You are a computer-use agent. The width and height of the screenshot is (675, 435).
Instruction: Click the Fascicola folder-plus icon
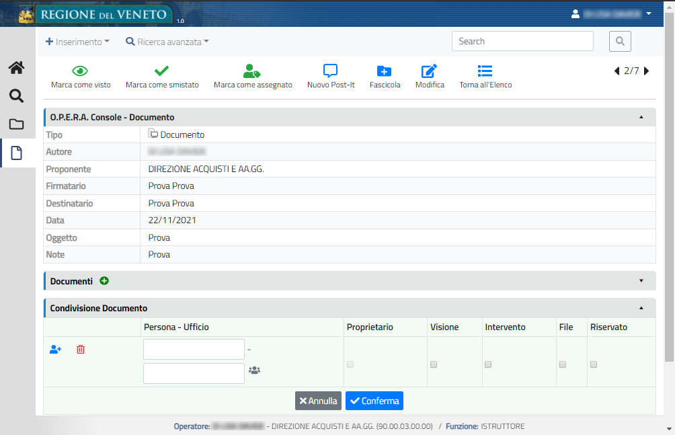tap(384, 71)
